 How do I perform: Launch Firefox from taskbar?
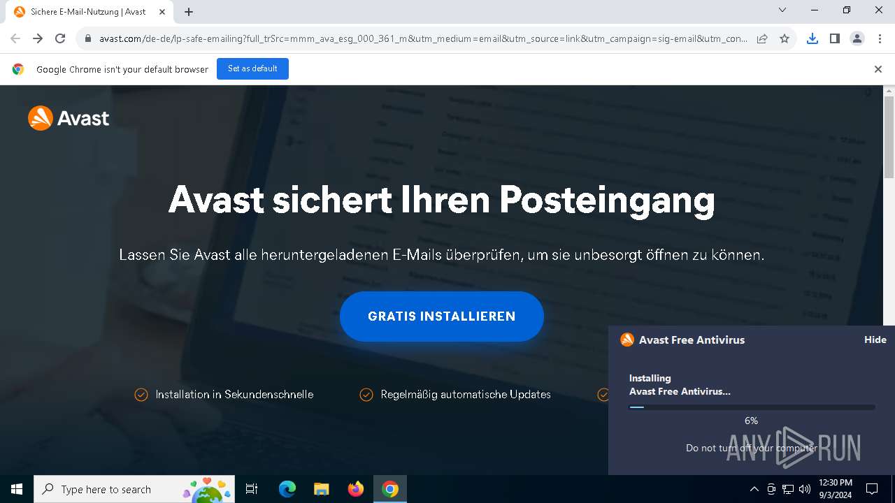[x=356, y=489]
